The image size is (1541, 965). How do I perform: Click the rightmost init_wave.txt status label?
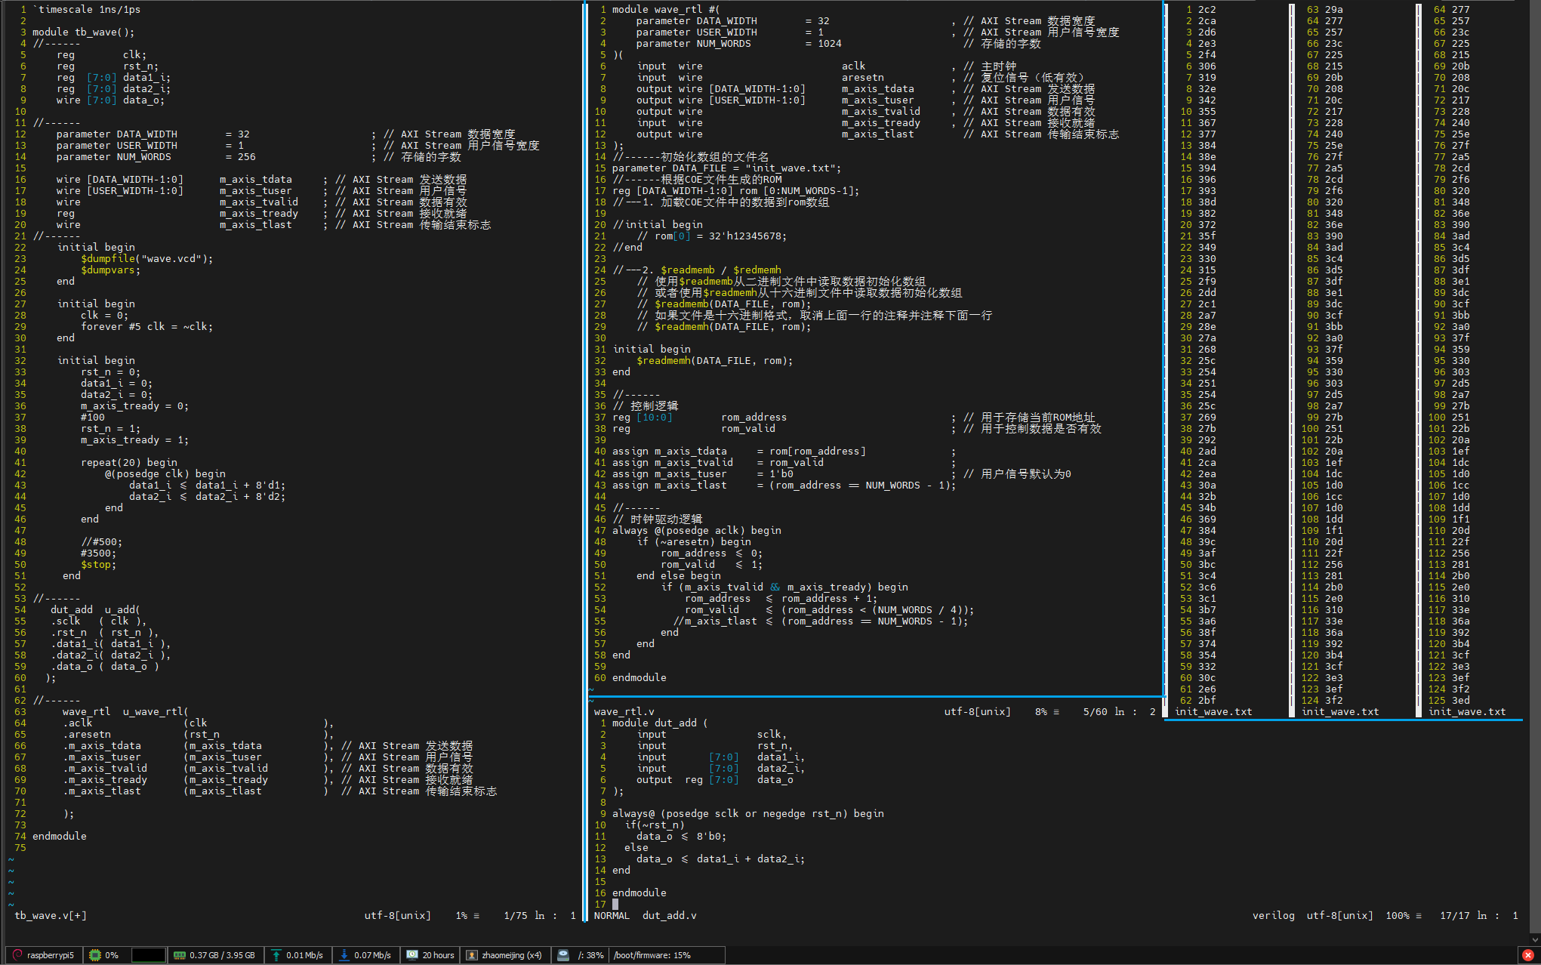pos(1467,711)
